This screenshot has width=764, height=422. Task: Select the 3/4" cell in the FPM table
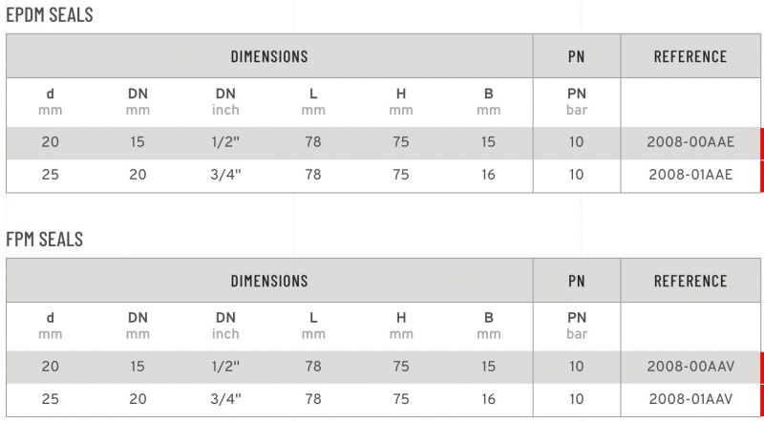[225, 399]
